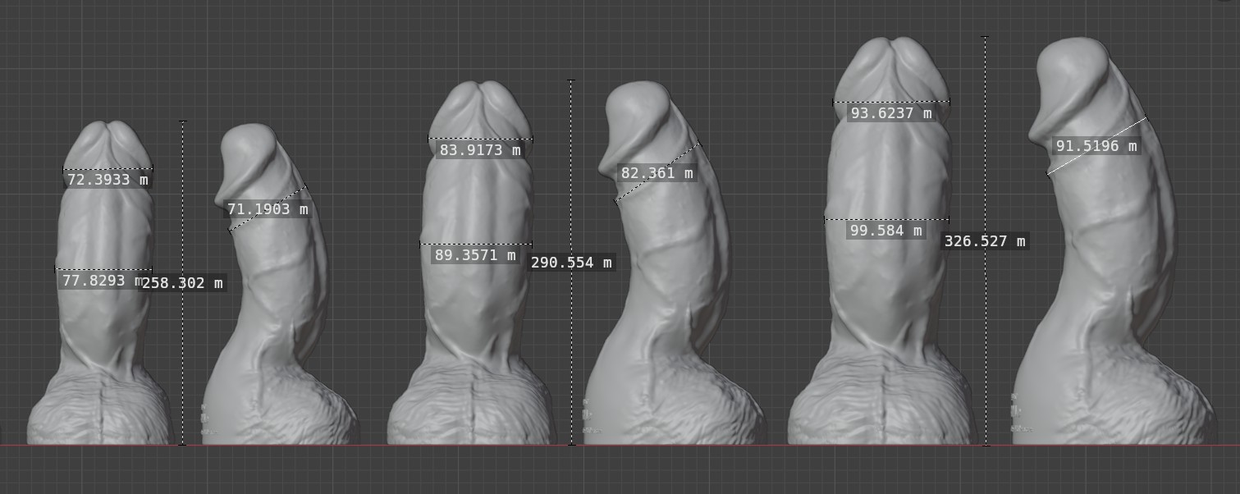Click the 290.554 m height label
The height and width of the screenshot is (494, 1240).
[572, 263]
